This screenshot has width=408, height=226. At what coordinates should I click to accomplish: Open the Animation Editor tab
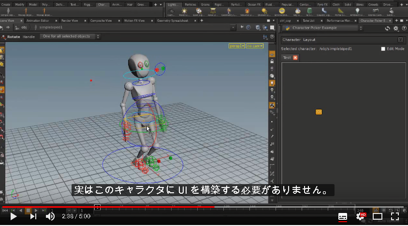click(x=38, y=21)
